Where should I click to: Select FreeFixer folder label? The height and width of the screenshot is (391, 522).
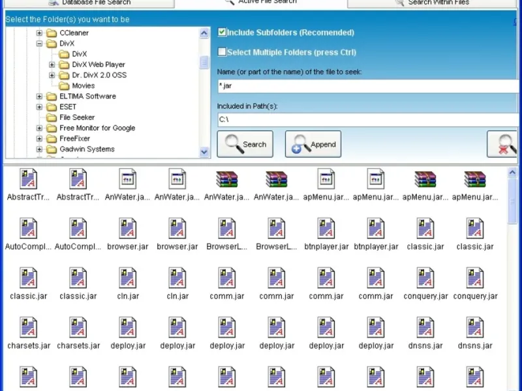click(74, 139)
